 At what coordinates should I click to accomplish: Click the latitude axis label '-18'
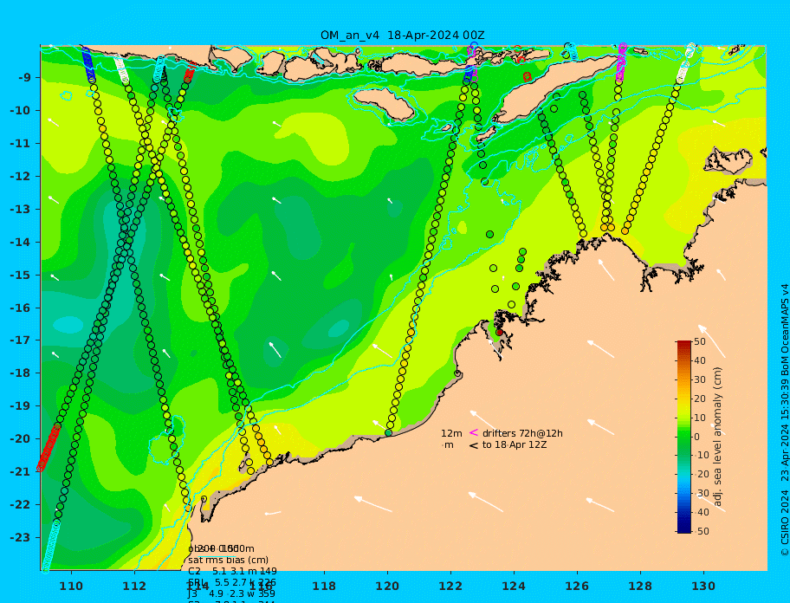tap(21, 373)
